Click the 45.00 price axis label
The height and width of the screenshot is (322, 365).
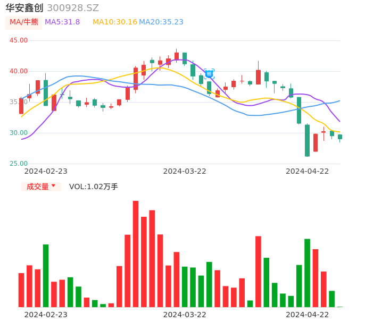coord(19,40)
